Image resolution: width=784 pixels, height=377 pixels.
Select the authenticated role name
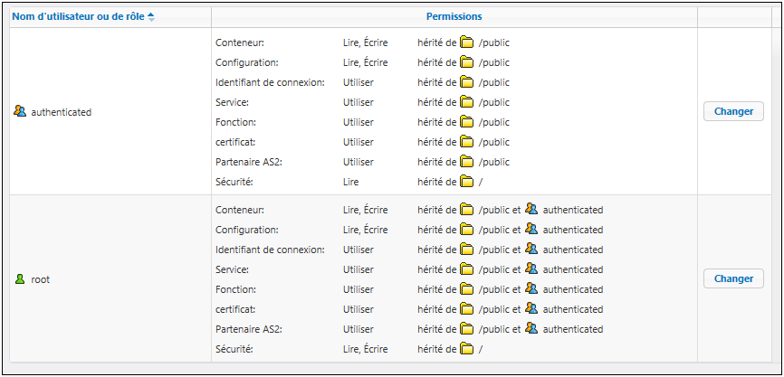(x=62, y=112)
